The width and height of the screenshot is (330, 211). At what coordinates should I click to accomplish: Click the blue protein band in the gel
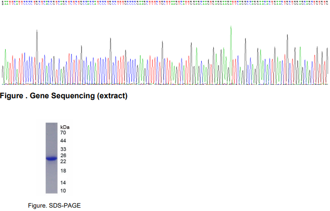tap(52, 158)
